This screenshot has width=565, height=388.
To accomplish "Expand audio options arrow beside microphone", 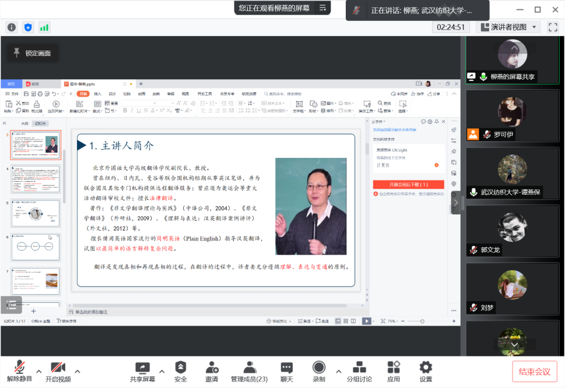I will (39, 371).
